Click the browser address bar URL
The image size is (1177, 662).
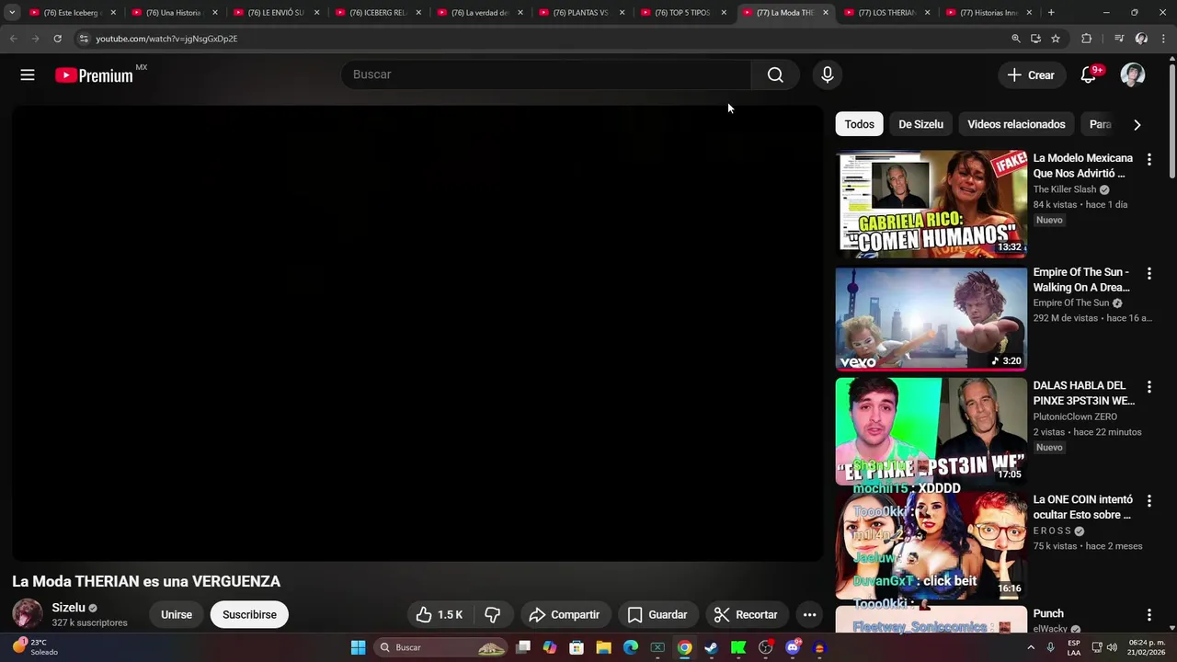[166, 39]
